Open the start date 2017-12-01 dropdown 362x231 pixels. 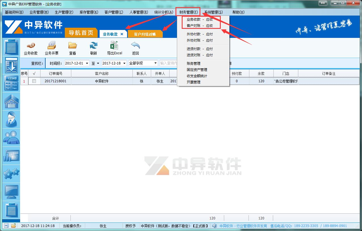click(87, 63)
